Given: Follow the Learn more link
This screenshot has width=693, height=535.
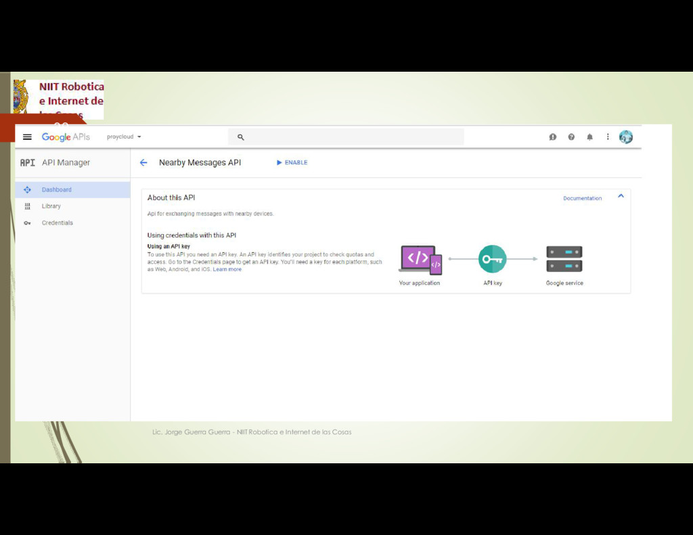Looking at the screenshot, I should click(x=227, y=269).
